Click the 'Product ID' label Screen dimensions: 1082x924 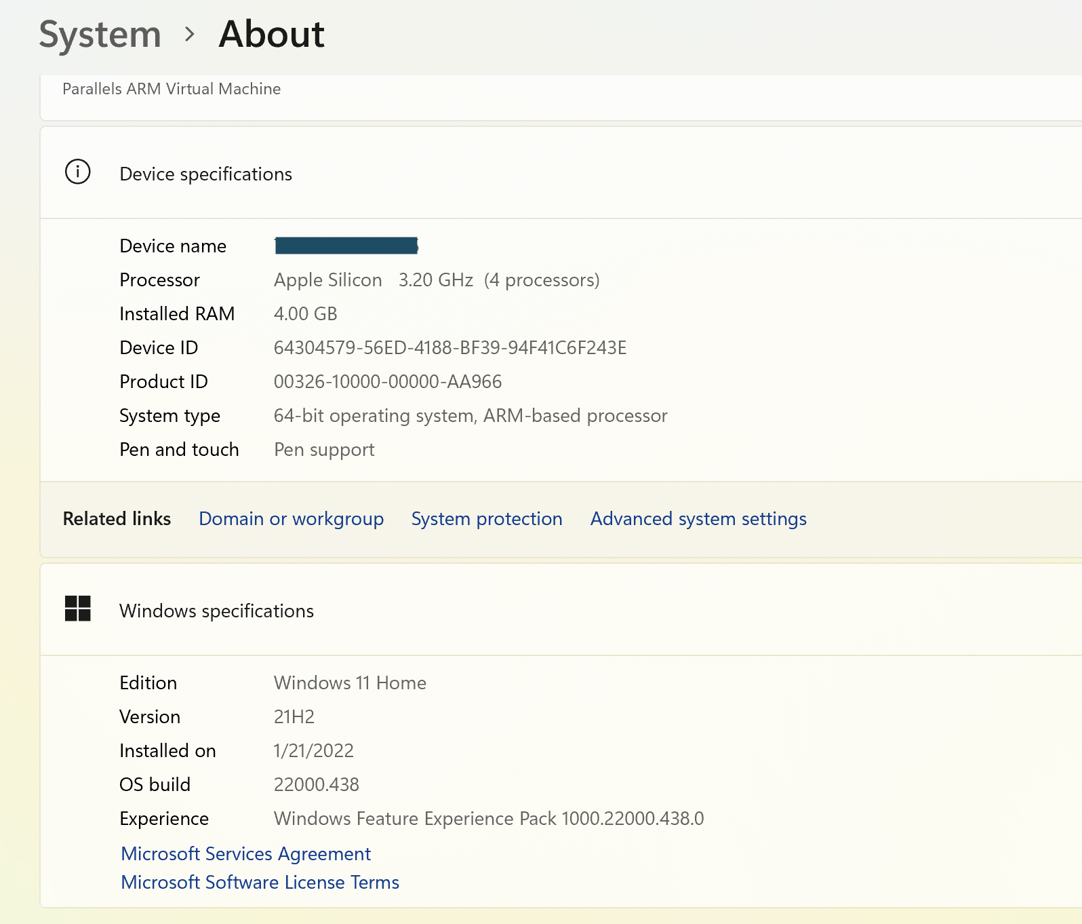pyautogui.click(x=163, y=382)
